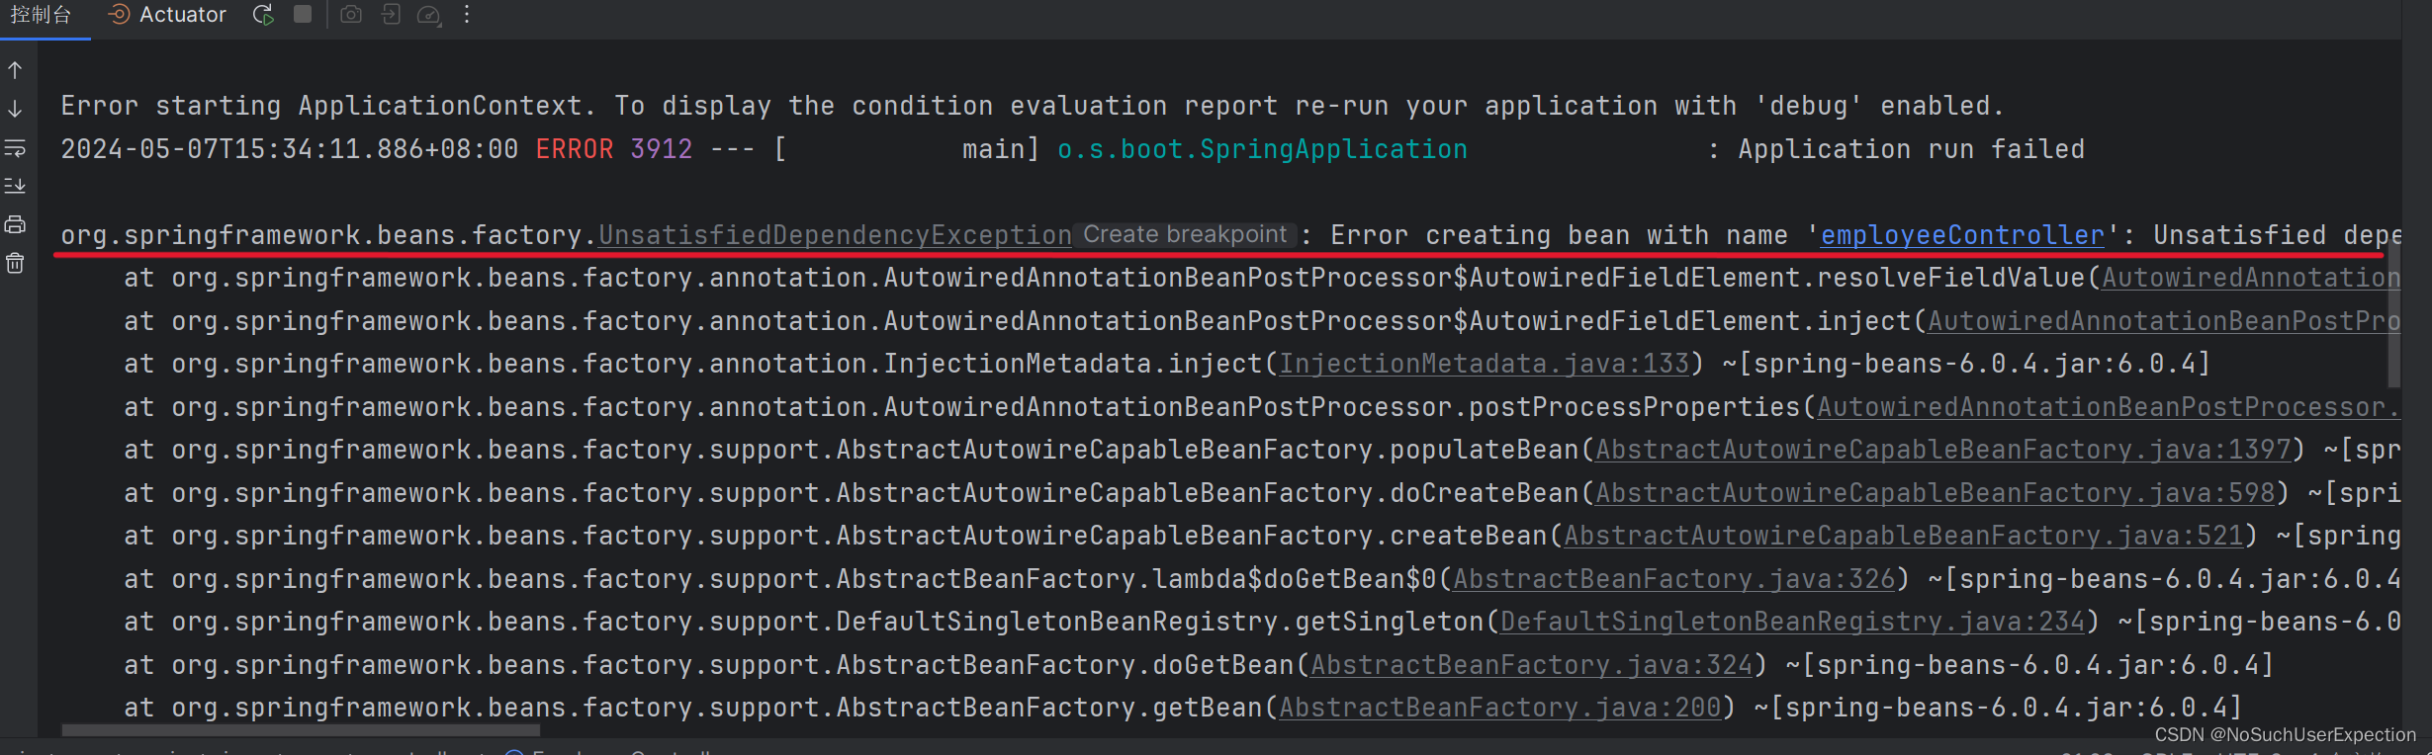Image resolution: width=2432 pixels, height=755 pixels.
Task: Print the console output
Action: point(14,224)
